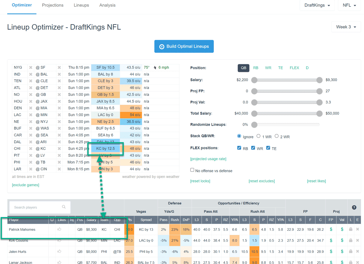Click Jalen Hurts Proj Val dollar icon
Viewport: 364px width, 264px height.
click(x=342, y=252)
